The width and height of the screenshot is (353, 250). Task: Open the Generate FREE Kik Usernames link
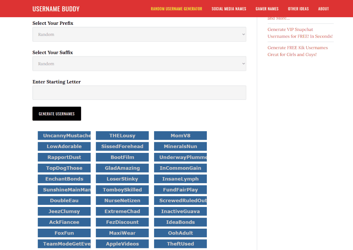297,51
